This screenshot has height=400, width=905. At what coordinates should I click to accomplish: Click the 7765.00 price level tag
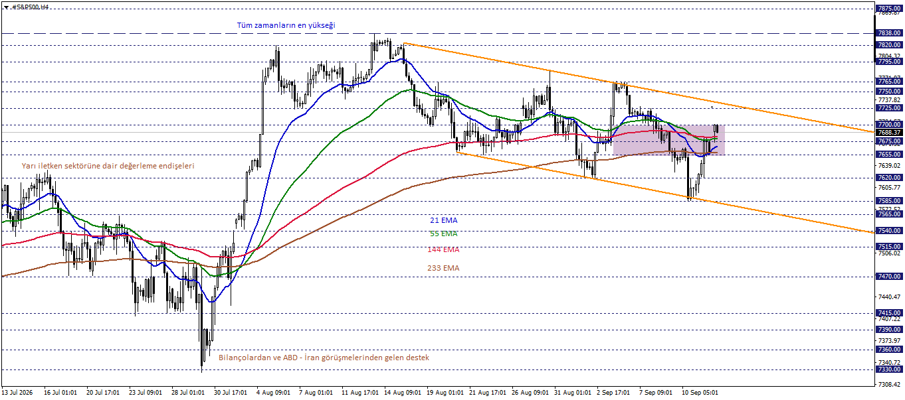[889, 82]
